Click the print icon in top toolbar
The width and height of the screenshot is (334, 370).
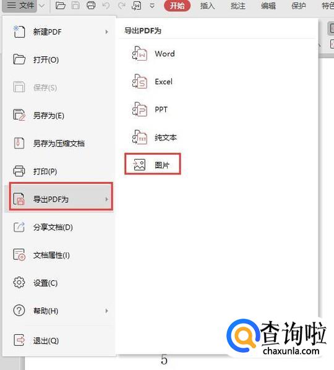click(x=91, y=6)
